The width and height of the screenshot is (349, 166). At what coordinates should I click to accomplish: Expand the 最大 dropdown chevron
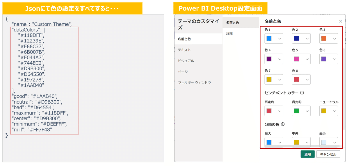pyautogui.click(x=280, y=142)
